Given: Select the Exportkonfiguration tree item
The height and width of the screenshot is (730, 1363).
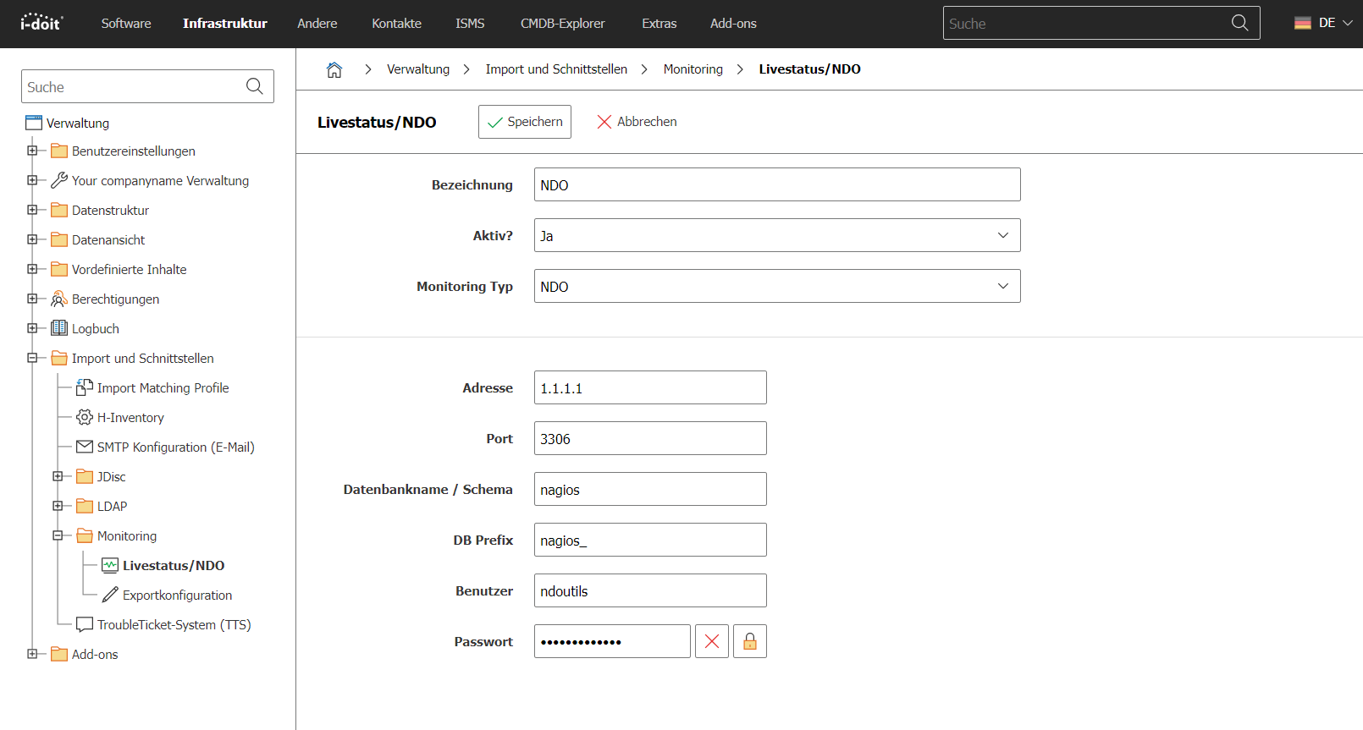Looking at the screenshot, I should click(177, 596).
